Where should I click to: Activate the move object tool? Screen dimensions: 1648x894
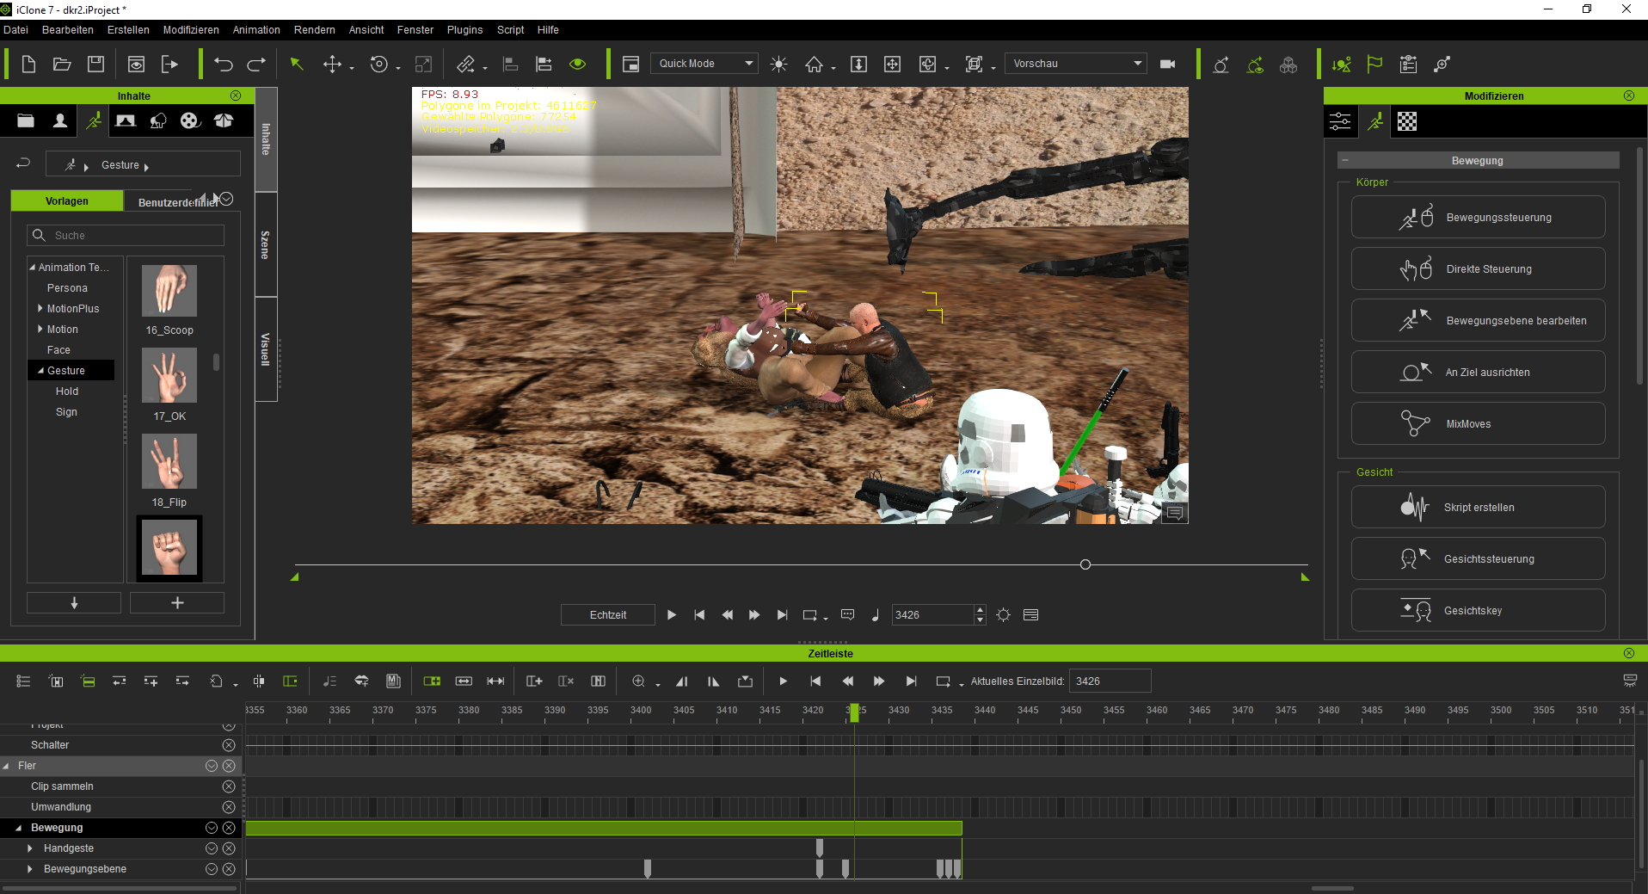[332, 64]
